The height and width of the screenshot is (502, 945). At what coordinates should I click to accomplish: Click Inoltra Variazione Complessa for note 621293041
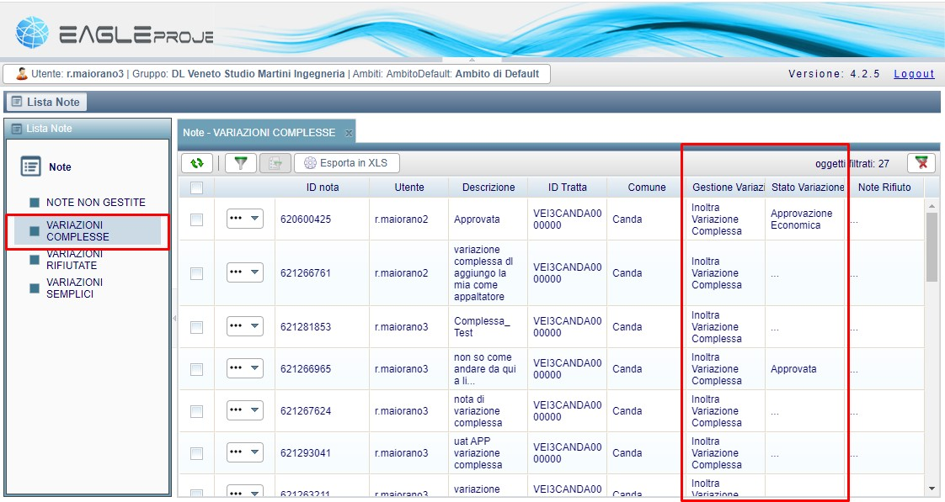pos(716,453)
